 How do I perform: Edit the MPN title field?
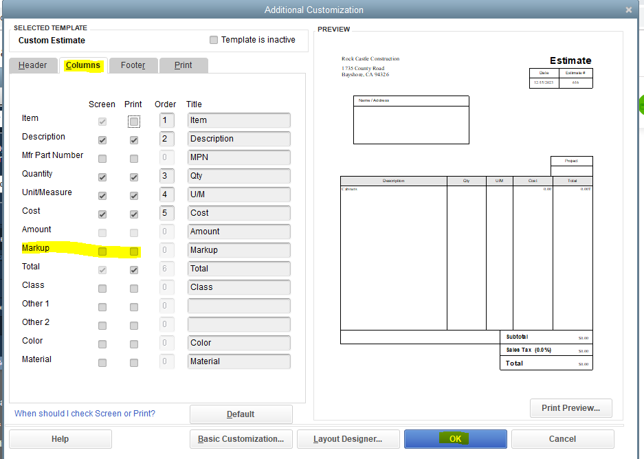coord(239,157)
